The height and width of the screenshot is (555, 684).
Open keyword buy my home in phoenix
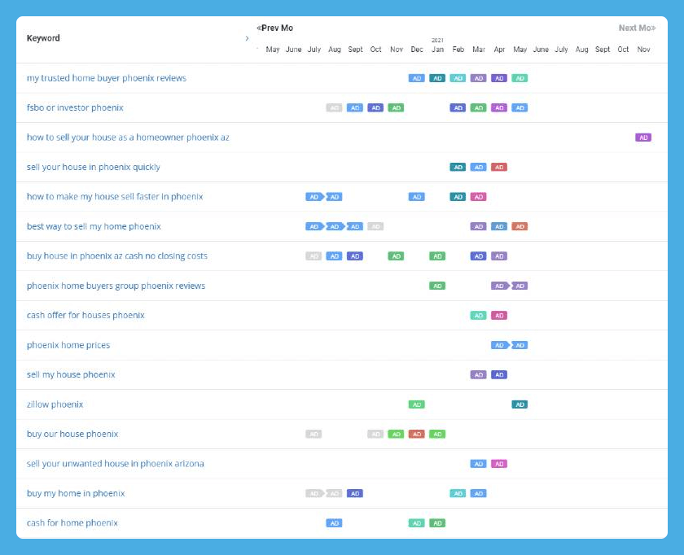click(x=76, y=493)
